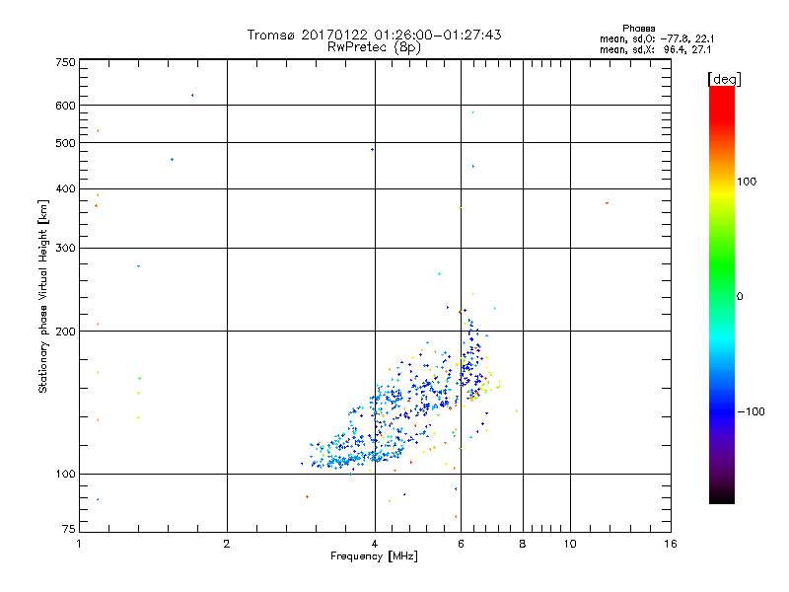Image resolution: width=789 pixels, height=592 pixels.
Task: Click the y-axis tick label '750'
Action: 66,62
